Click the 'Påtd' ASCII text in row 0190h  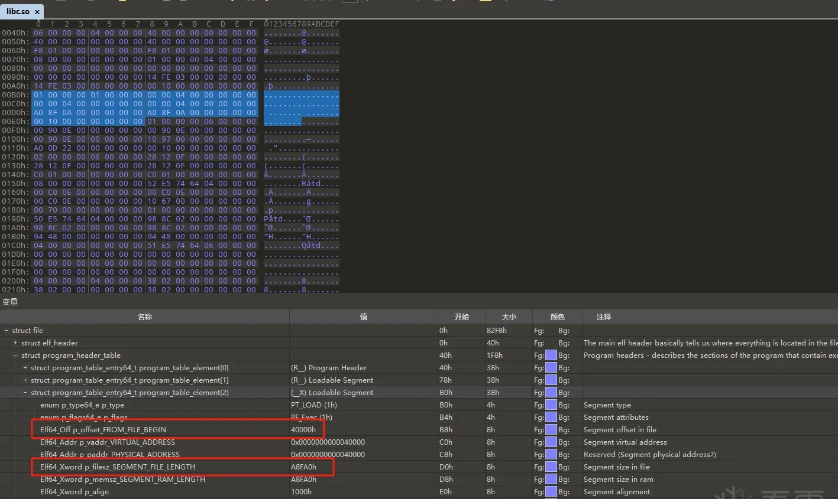[x=273, y=219]
